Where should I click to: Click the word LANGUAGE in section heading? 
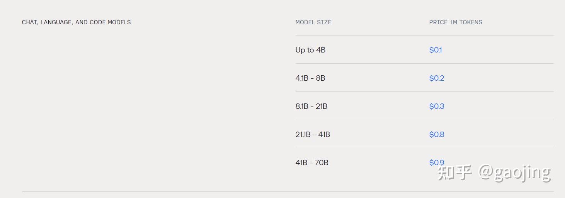click(x=56, y=22)
